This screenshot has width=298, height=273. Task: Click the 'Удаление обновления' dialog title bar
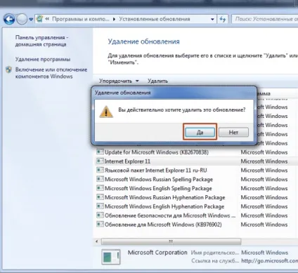pos(174,93)
